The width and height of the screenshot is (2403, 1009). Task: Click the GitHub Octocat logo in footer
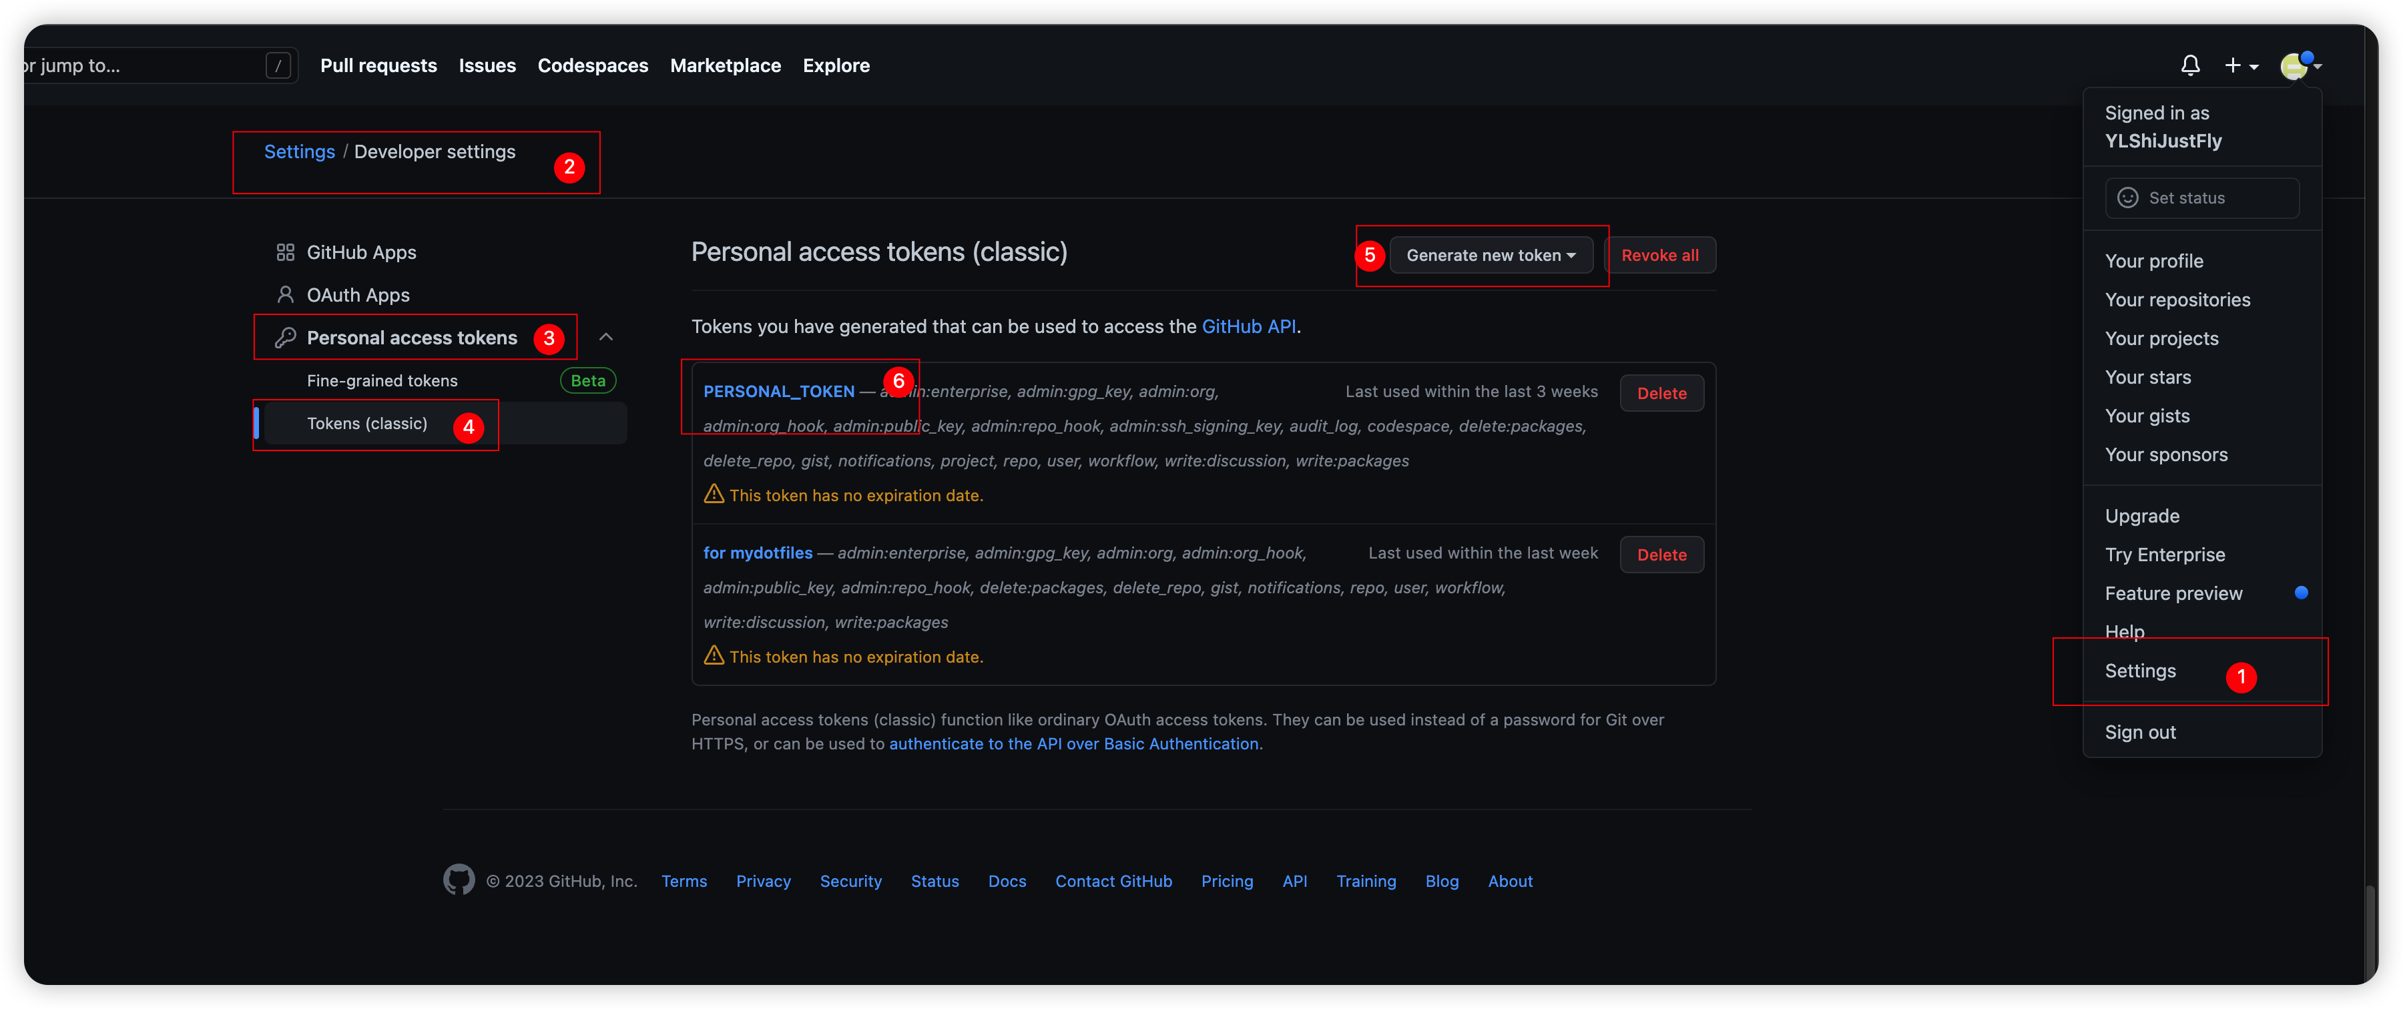(x=458, y=880)
